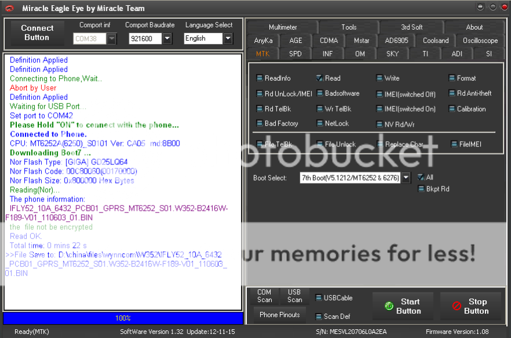Click the COM Scan button

point(264,296)
